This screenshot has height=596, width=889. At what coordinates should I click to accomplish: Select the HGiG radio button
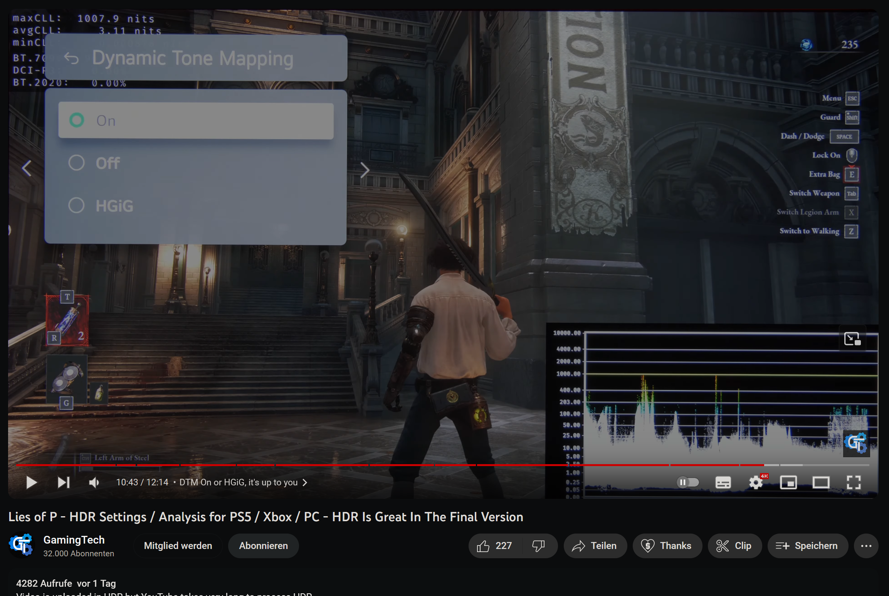pyautogui.click(x=77, y=205)
